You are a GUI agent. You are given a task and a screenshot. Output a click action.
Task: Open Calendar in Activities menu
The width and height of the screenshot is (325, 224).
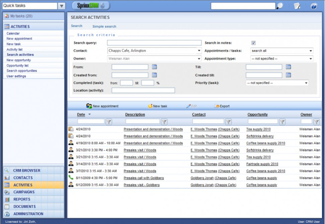[13, 33]
